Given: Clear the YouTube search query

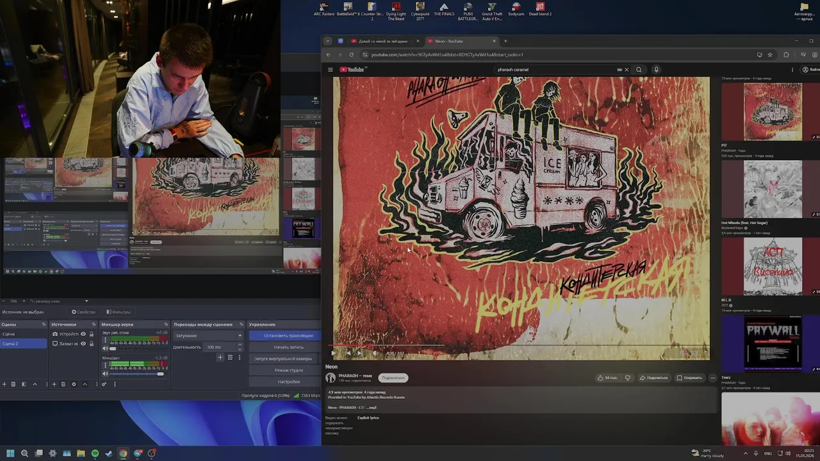Looking at the screenshot, I should (627, 70).
